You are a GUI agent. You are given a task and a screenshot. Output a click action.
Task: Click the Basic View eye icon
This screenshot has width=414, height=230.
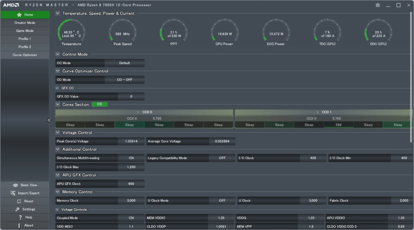(15, 185)
